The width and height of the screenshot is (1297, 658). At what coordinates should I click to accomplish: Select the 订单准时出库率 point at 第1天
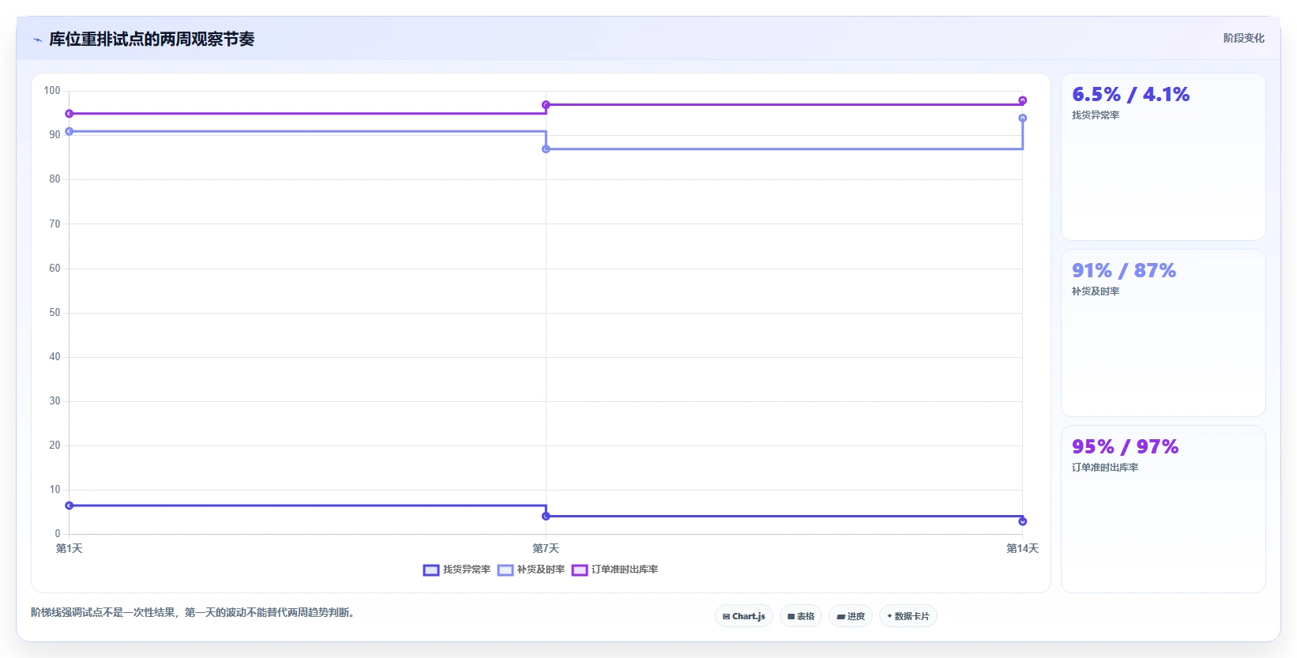tap(70, 114)
